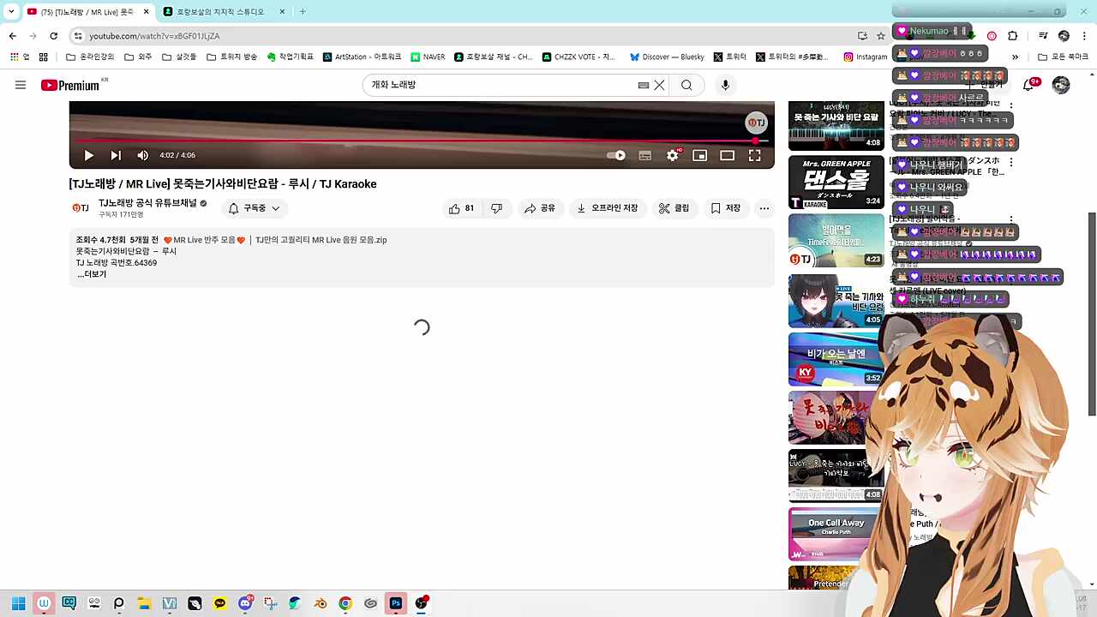Open the 비가 오는 날엔 KY video thumbnail
This screenshot has height=617, width=1097.
pyautogui.click(x=836, y=360)
